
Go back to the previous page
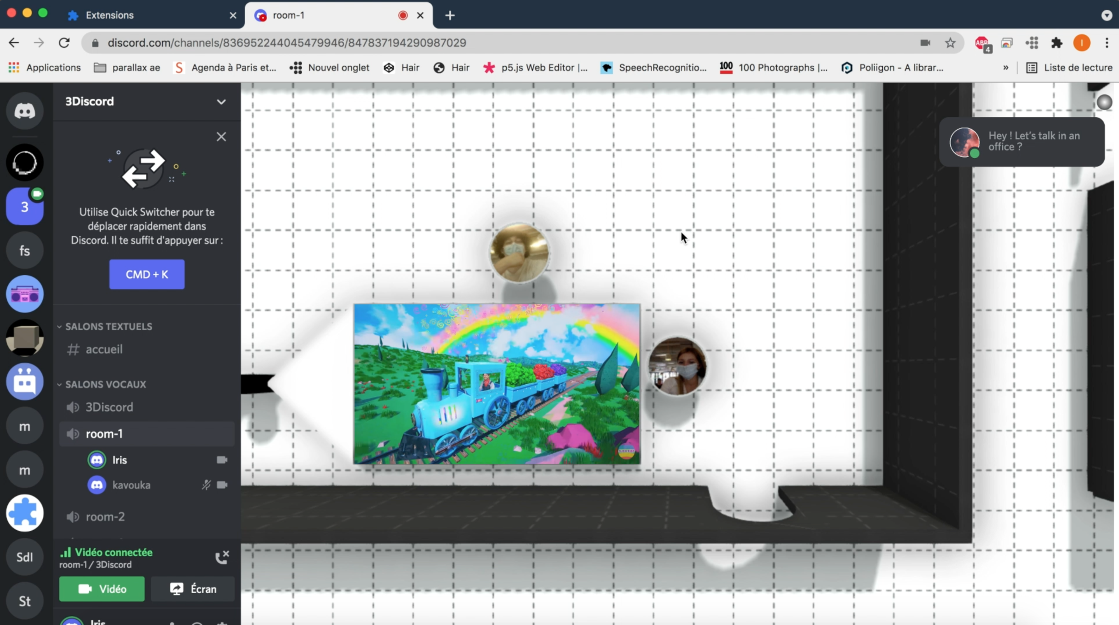[x=14, y=43]
